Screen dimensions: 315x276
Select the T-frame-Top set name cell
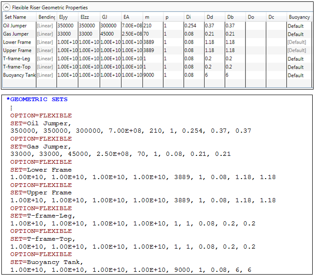coord(19,67)
